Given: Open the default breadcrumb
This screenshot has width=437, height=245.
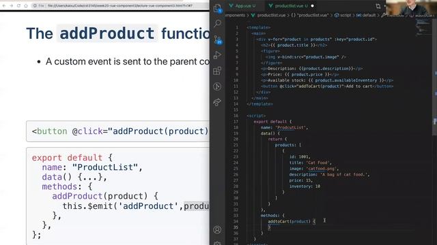Looking at the screenshot, I should coord(366,15).
